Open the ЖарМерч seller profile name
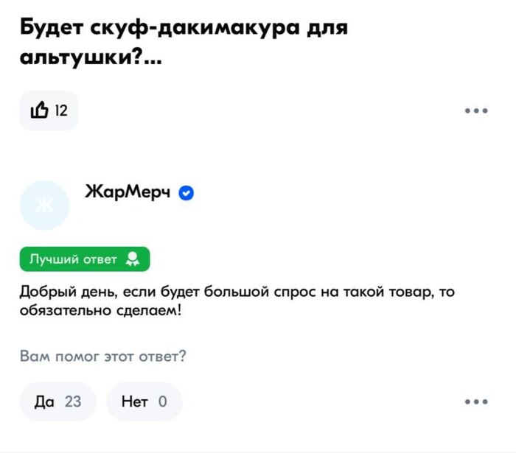The image size is (516, 453). pyautogui.click(x=128, y=192)
